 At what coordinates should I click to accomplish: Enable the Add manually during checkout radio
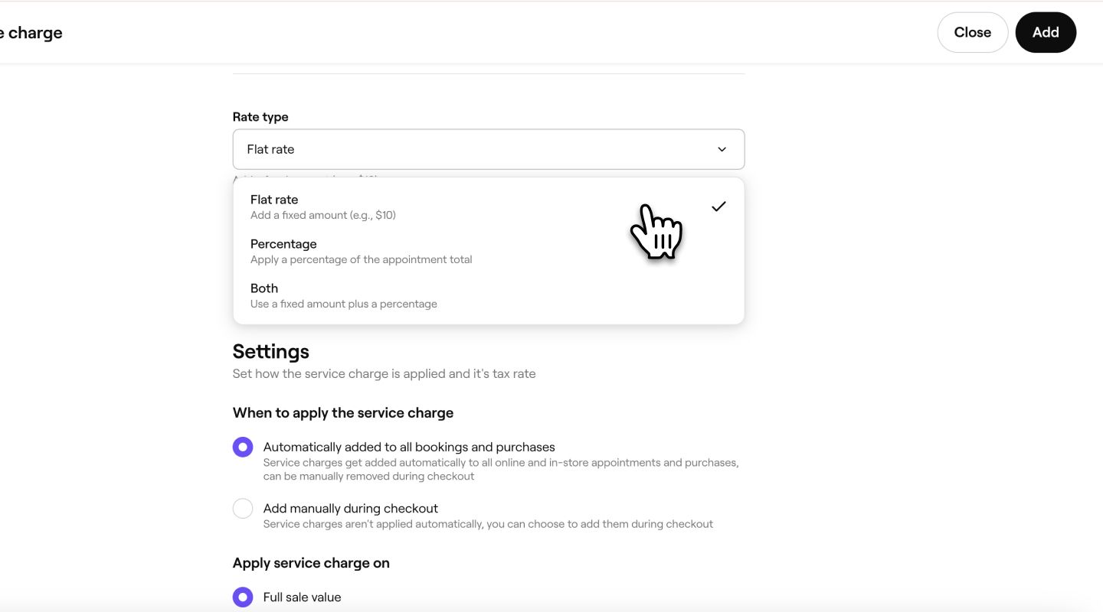click(243, 509)
